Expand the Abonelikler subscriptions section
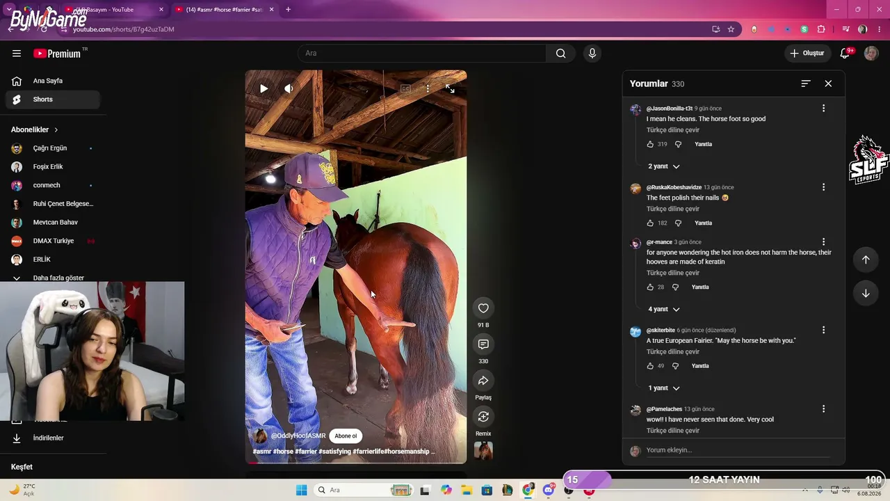 point(35,129)
